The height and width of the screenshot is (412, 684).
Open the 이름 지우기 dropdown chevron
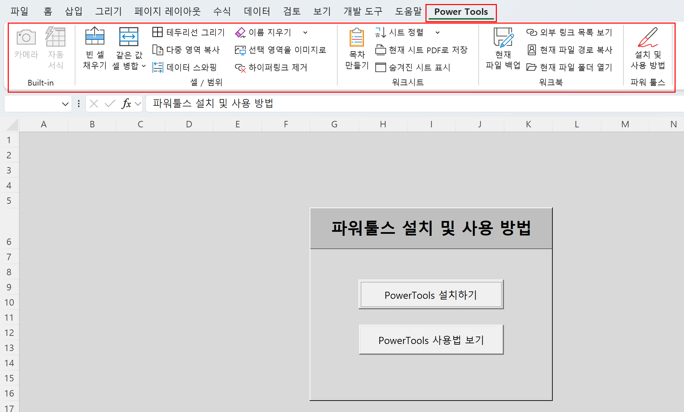click(x=305, y=33)
